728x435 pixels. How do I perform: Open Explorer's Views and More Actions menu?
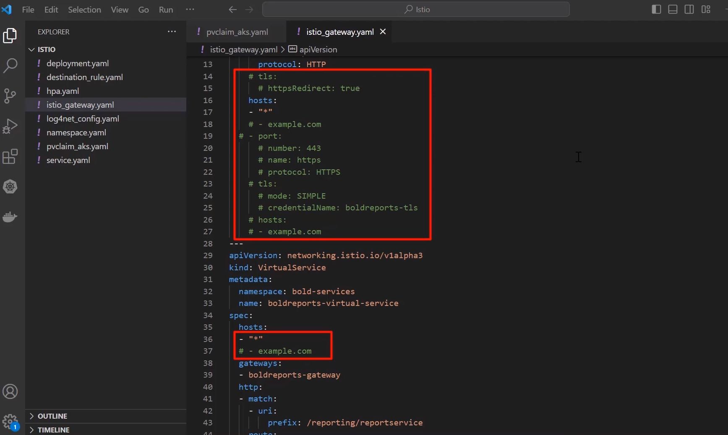[172, 31]
